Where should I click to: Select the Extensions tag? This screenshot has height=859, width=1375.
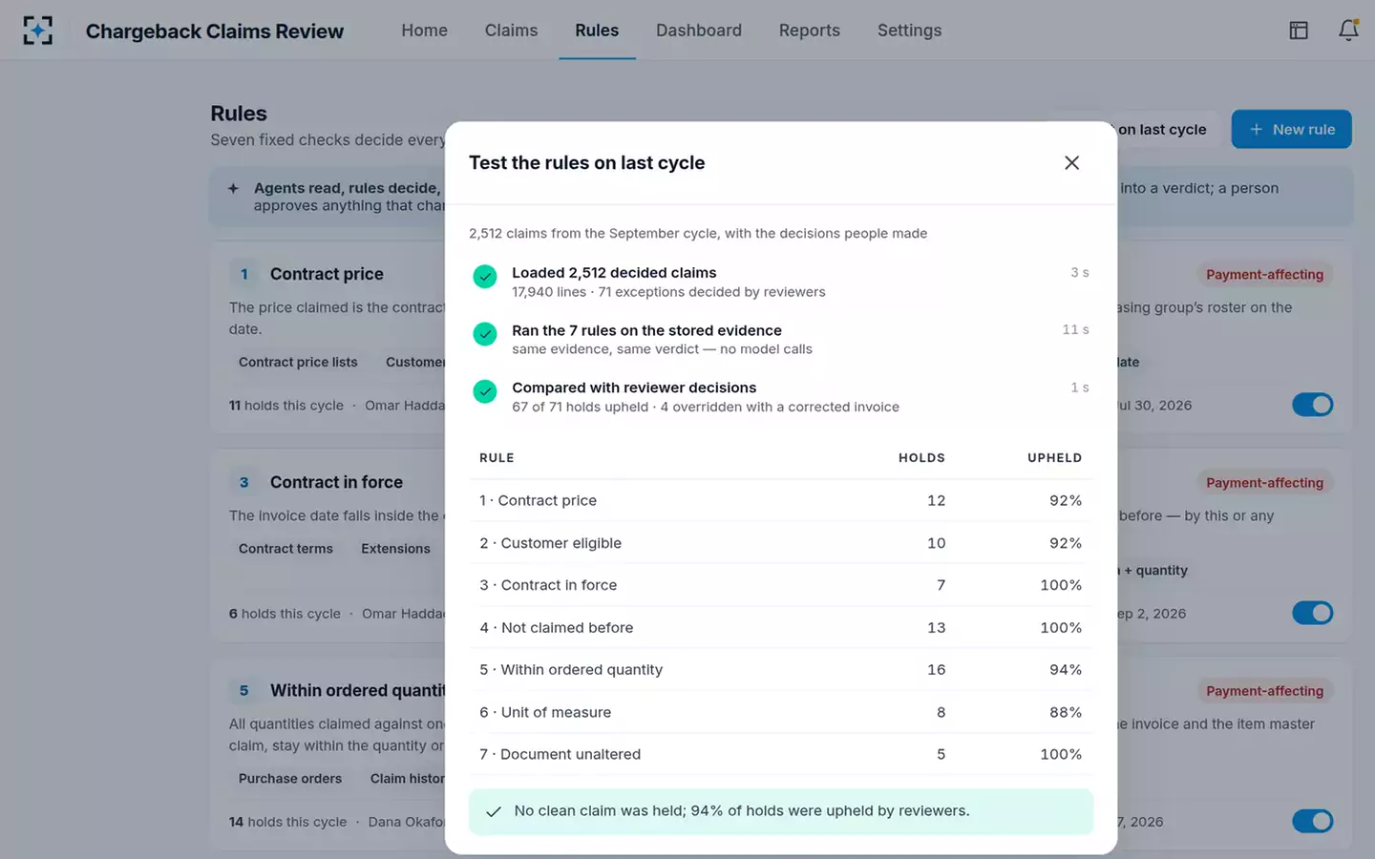395,549
